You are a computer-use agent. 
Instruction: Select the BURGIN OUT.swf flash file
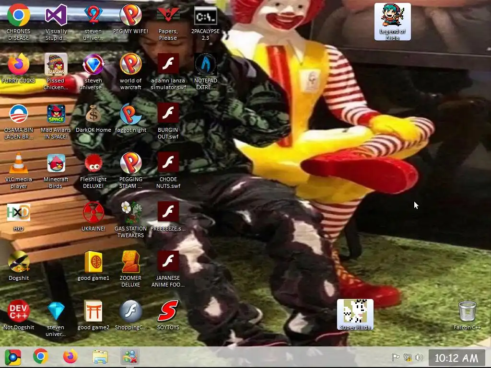tap(168, 121)
